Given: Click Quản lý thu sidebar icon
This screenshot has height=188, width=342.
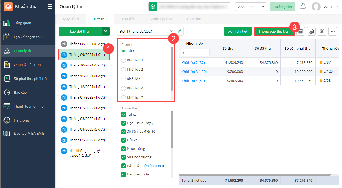Looking at the screenshot, I should pyautogui.click(x=7, y=51).
